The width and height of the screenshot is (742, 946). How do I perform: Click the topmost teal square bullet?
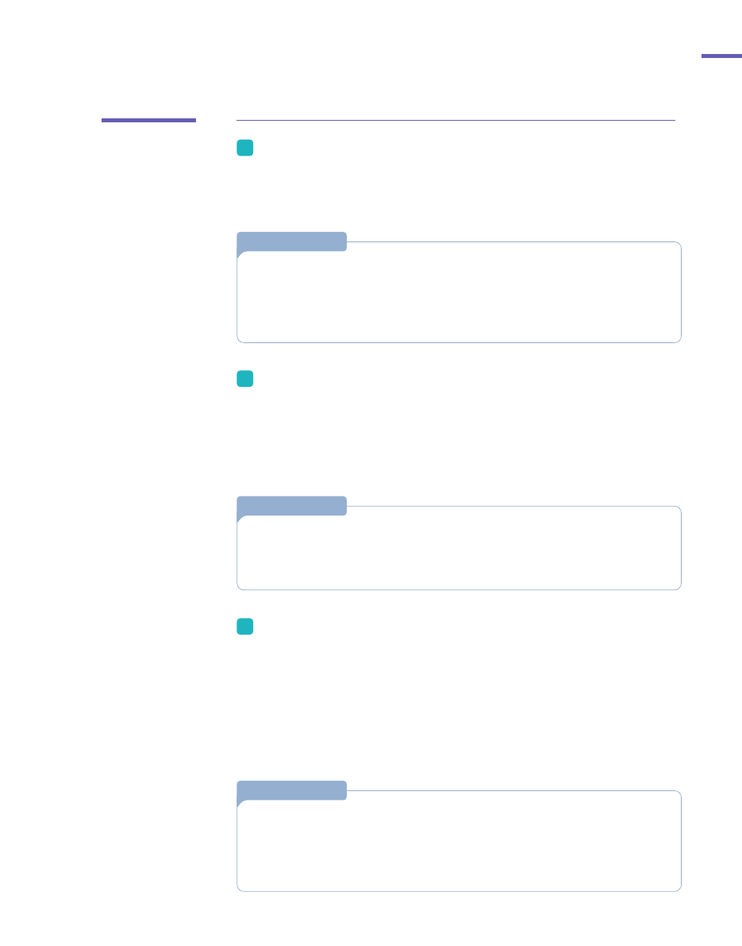tap(245, 148)
